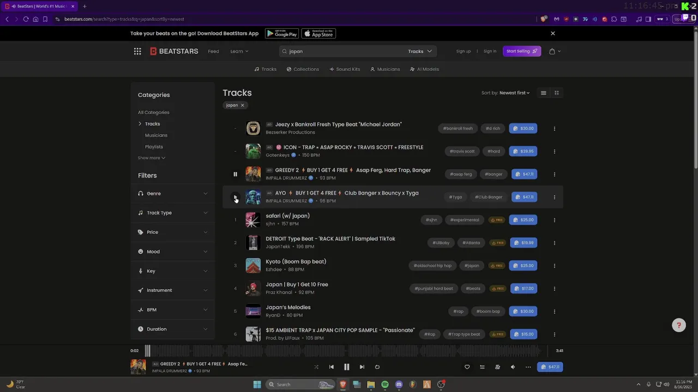Reload the page in the browser
The image size is (698, 392).
pos(26,19)
